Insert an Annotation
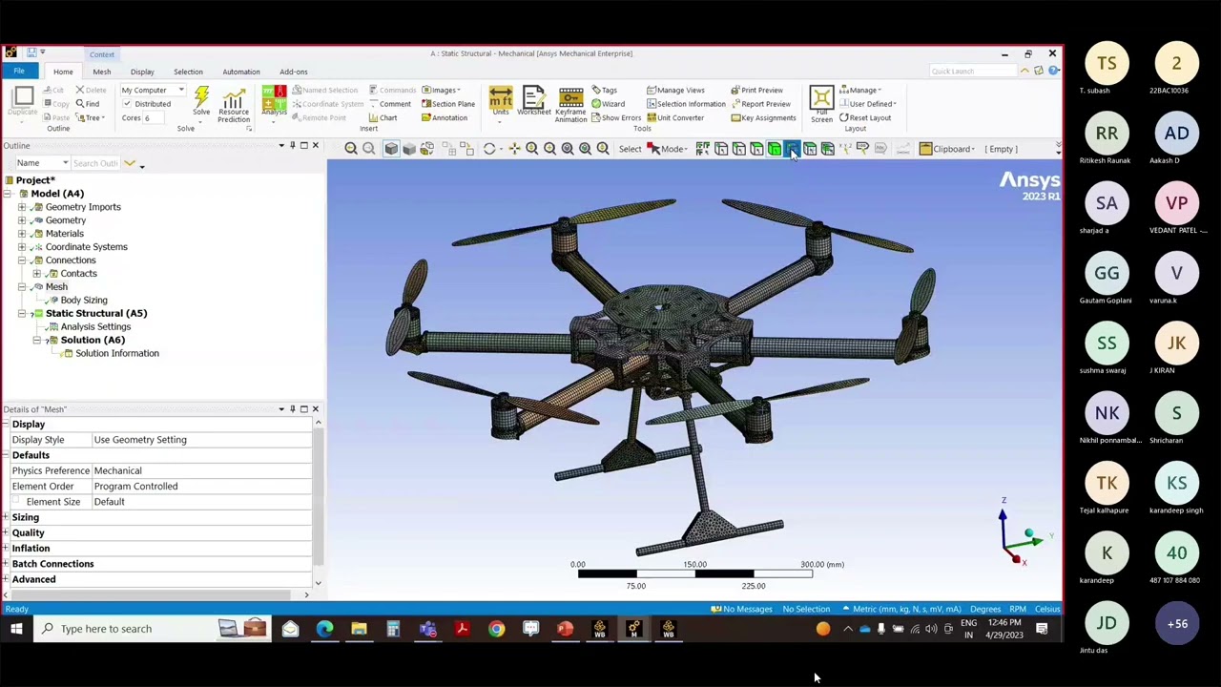This screenshot has height=687, width=1221. pos(444,118)
